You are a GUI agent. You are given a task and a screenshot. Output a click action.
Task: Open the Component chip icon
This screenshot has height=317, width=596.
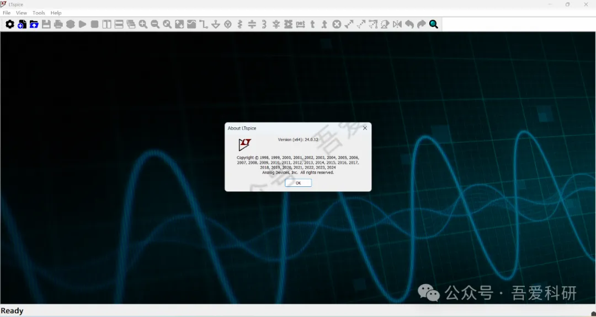(x=289, y=24)
